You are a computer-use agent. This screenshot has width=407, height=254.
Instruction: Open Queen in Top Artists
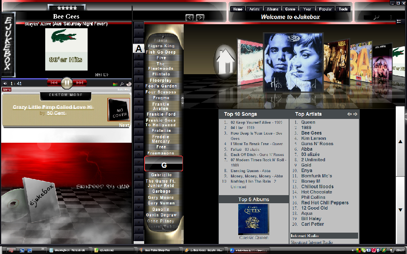[308, 122]
